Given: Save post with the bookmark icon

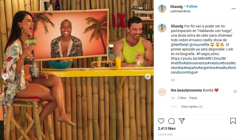Looking at the screenshot, I should (233, 121).
